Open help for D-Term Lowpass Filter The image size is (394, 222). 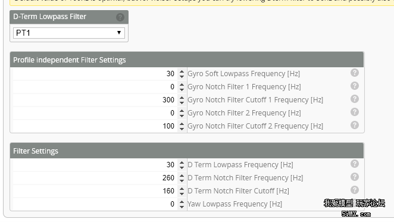[x=120, y=17]
